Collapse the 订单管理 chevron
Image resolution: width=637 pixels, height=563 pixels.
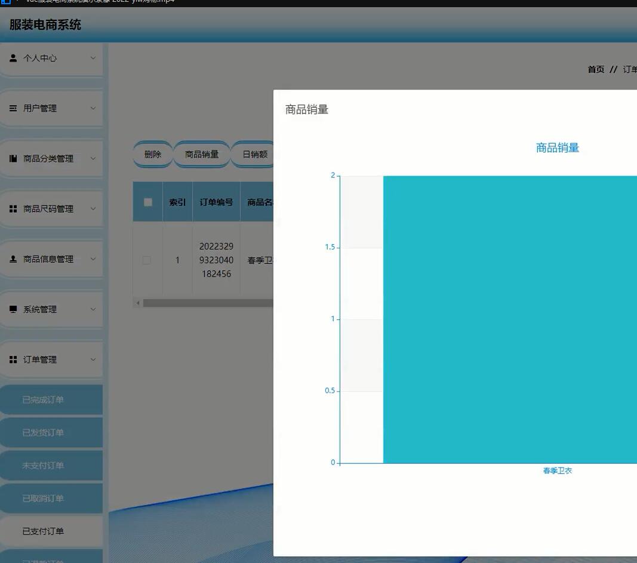pyautogui.click(x=93, y=359)
